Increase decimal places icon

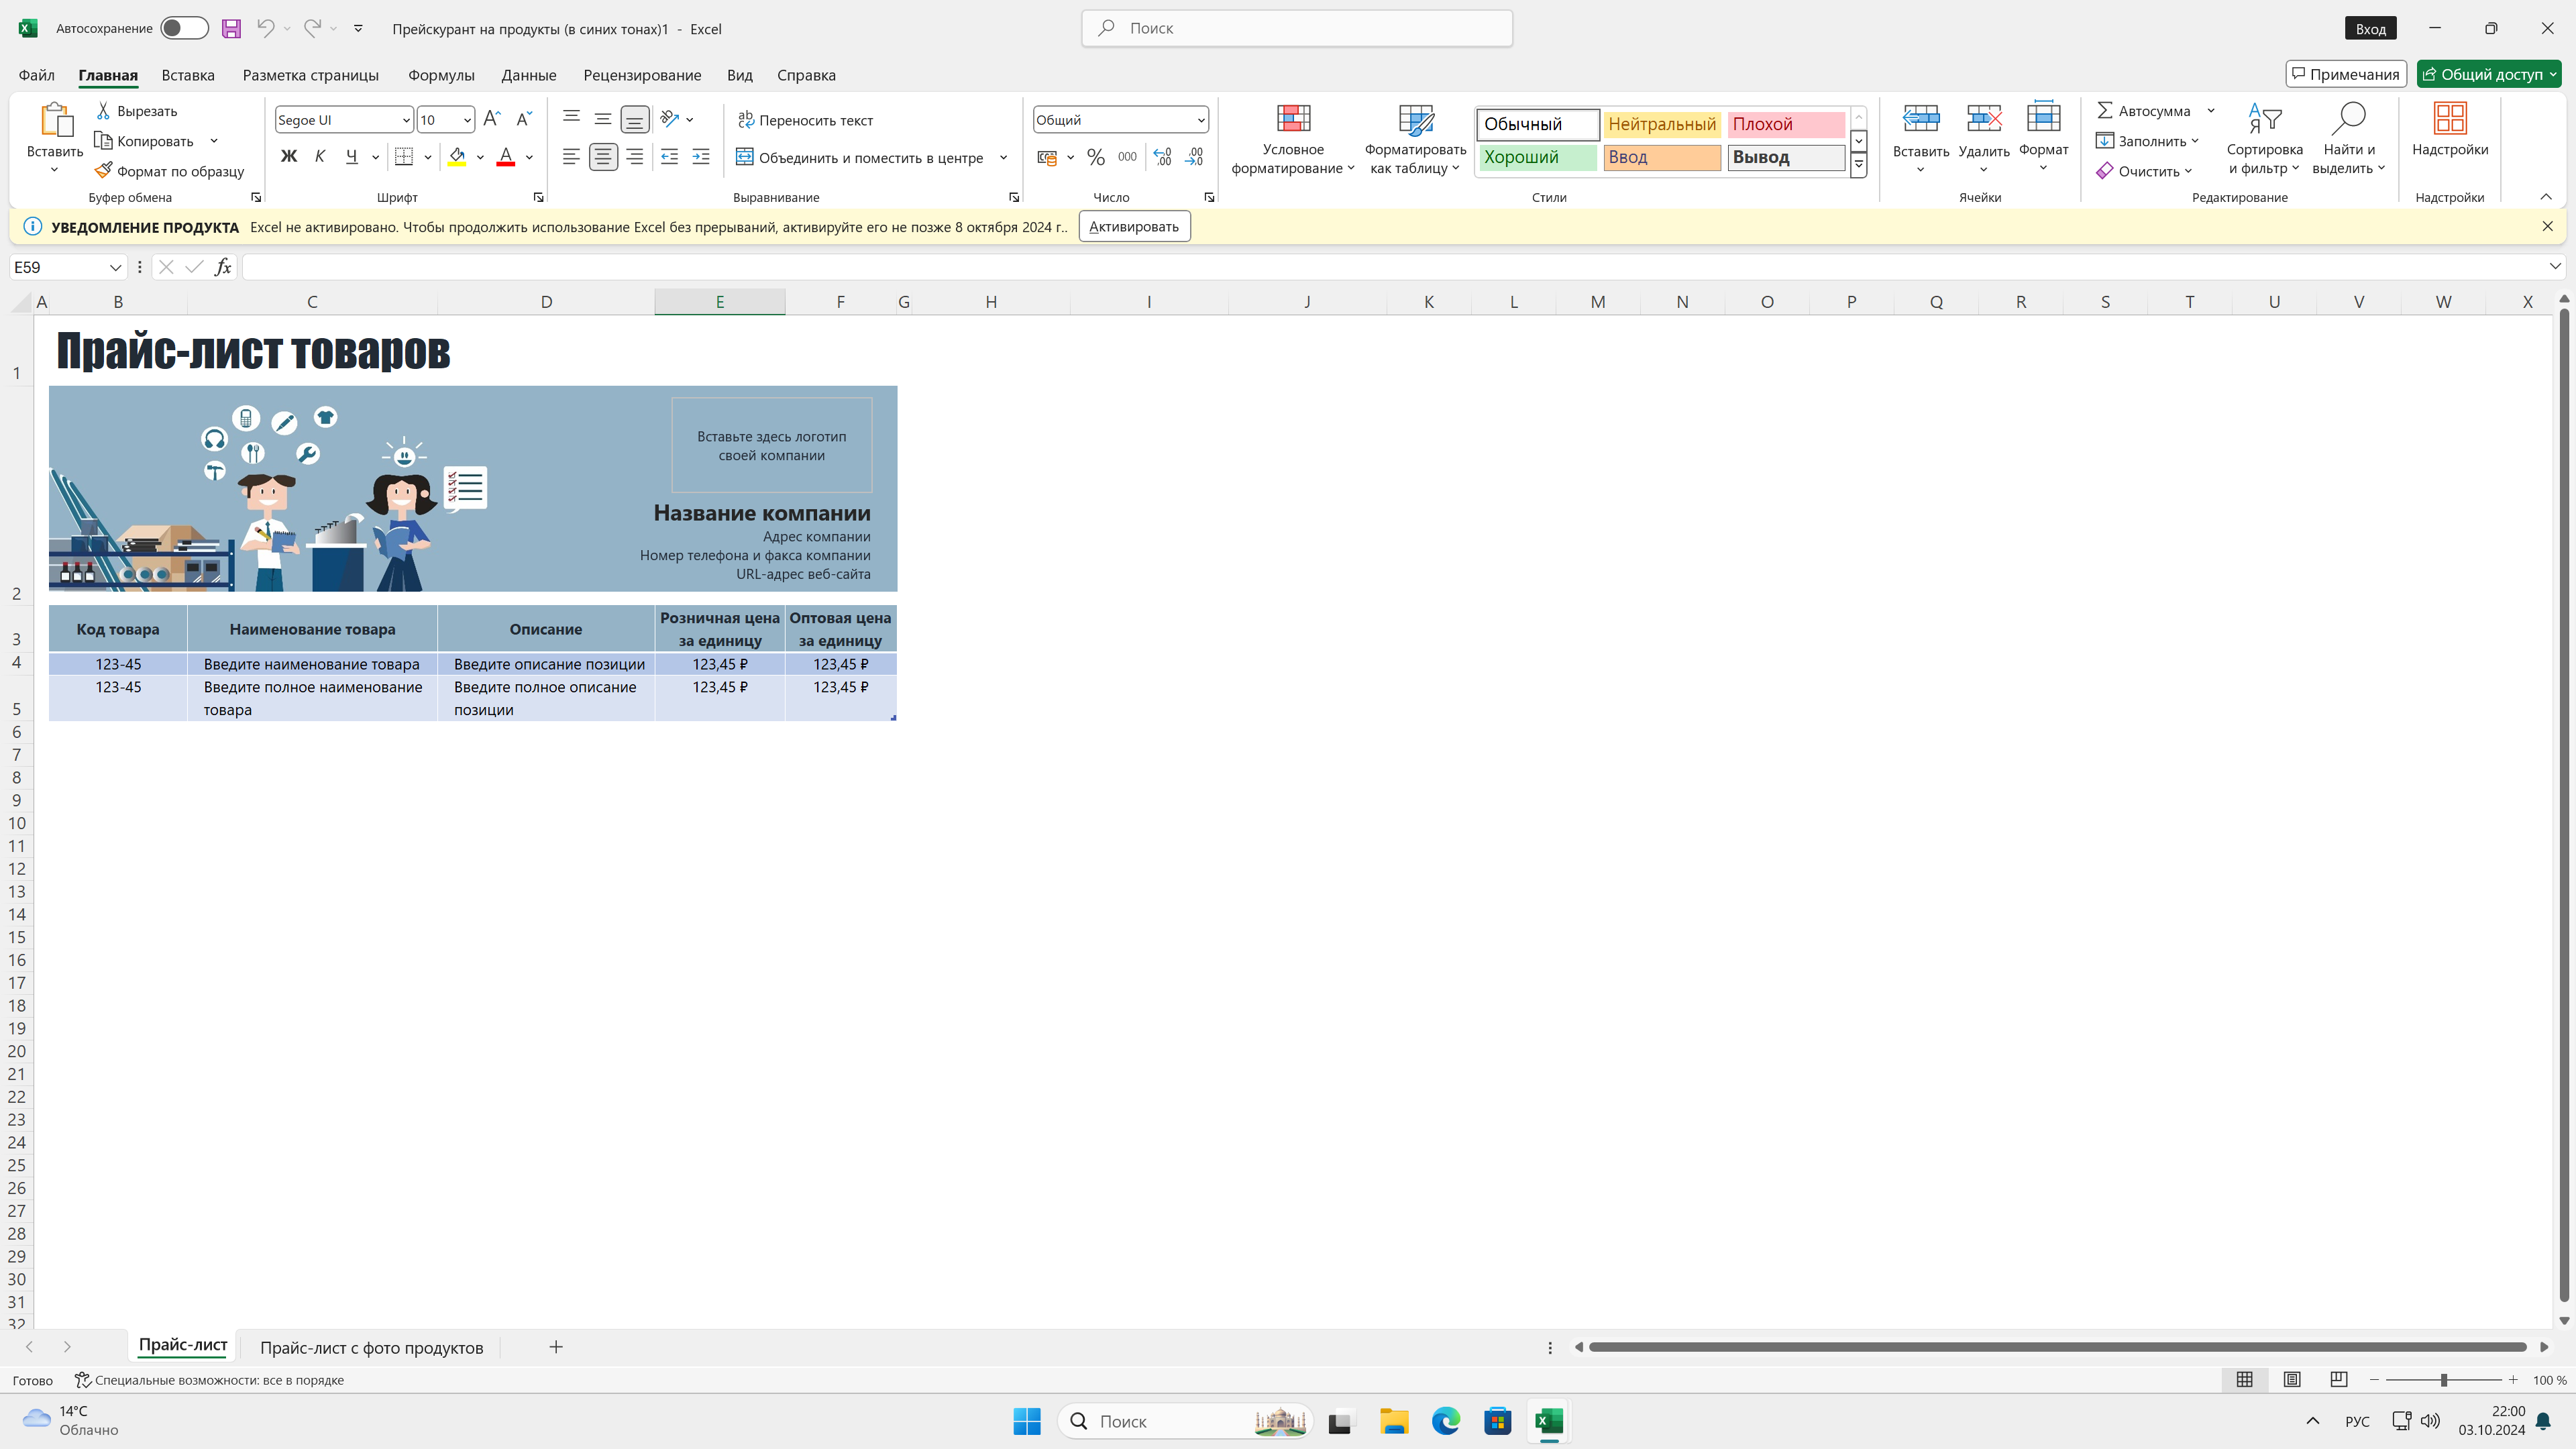point(1162,157)
